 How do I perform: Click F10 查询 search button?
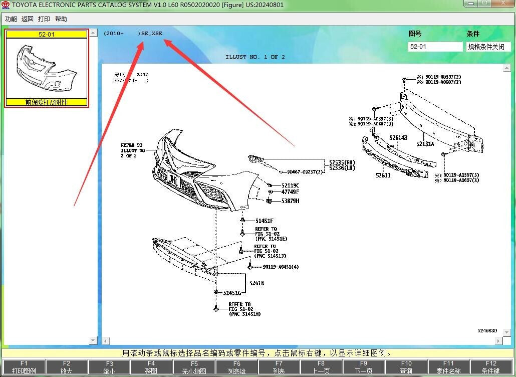tap(406, 367)
